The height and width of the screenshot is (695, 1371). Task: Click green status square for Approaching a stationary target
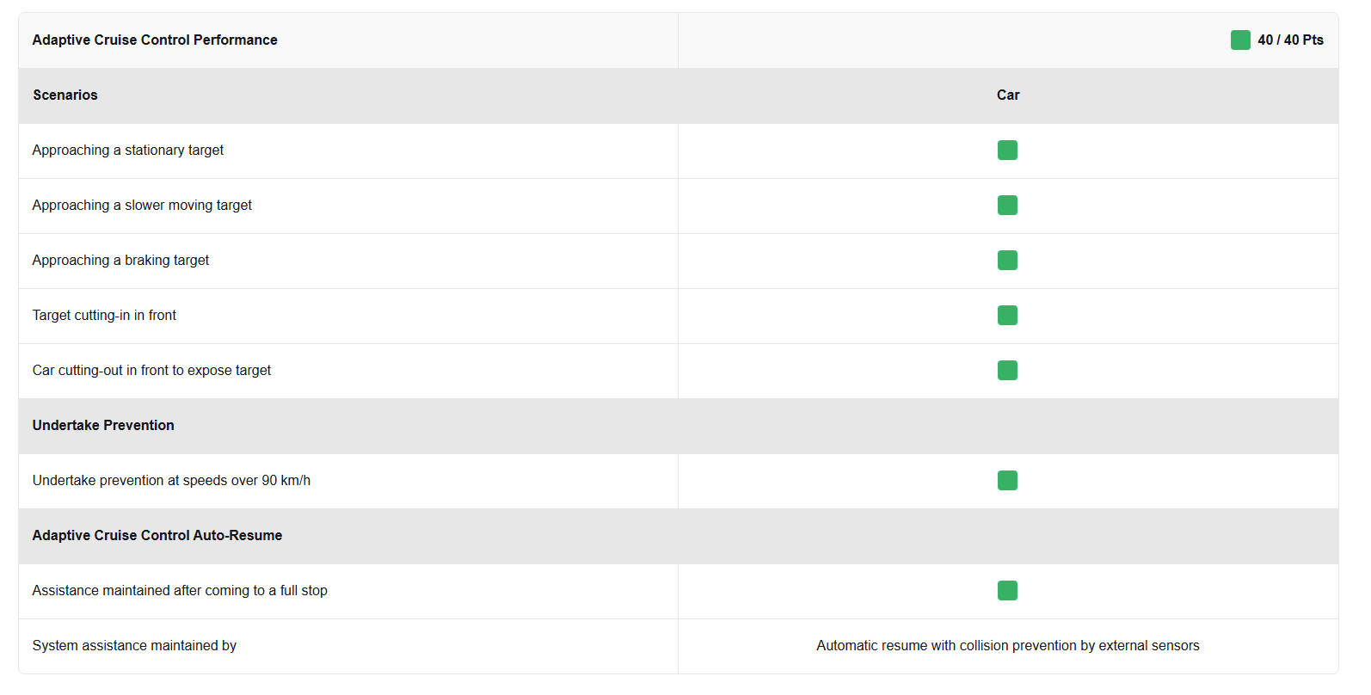tap(1007, 150)
